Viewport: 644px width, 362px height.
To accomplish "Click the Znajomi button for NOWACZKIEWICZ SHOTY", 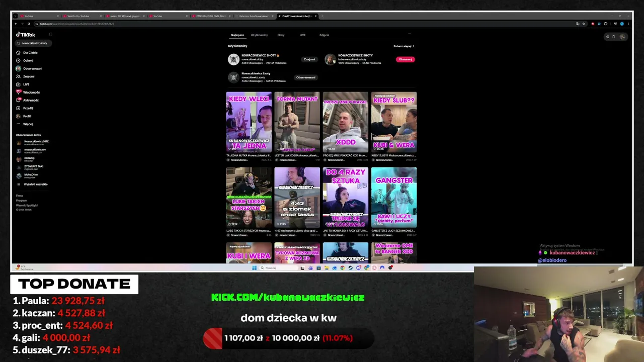I will [309, 59].
